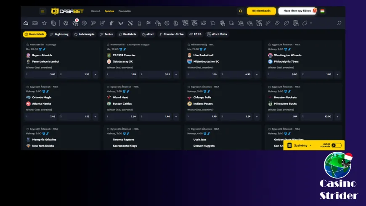Click the Bejelentkezés login button

tap(261, 11)
